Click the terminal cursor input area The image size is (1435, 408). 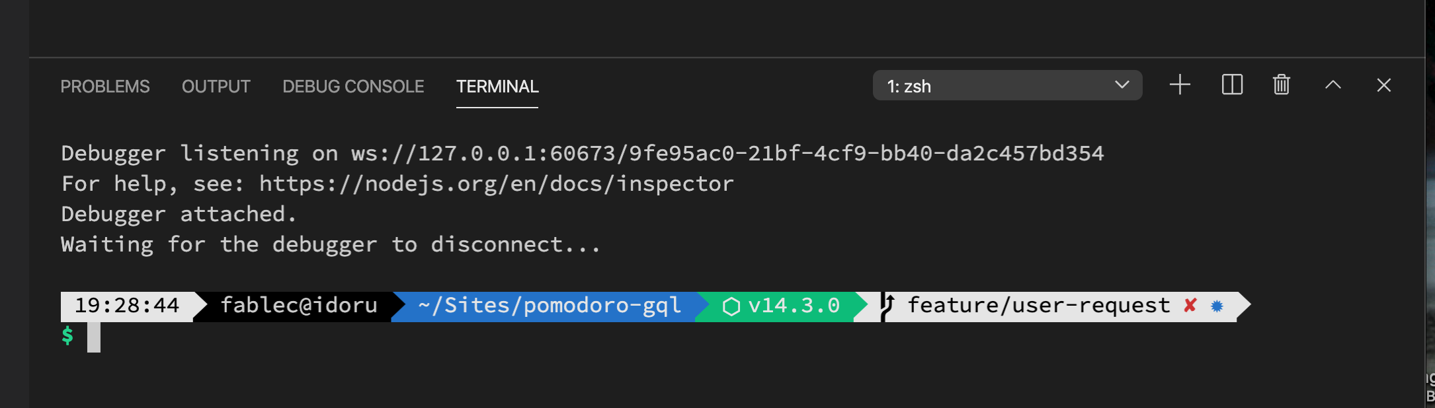(x=93, y=335)
